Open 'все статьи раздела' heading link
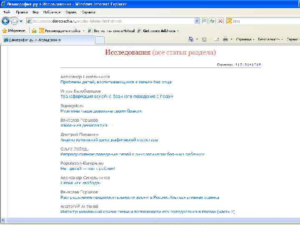This screenshot has height=225, width=300. [184, 52]
